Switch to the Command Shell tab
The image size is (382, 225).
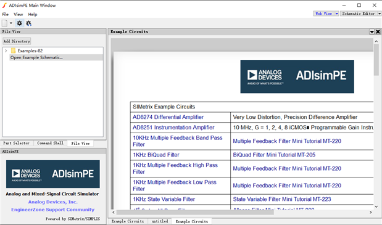pos(50,143)
